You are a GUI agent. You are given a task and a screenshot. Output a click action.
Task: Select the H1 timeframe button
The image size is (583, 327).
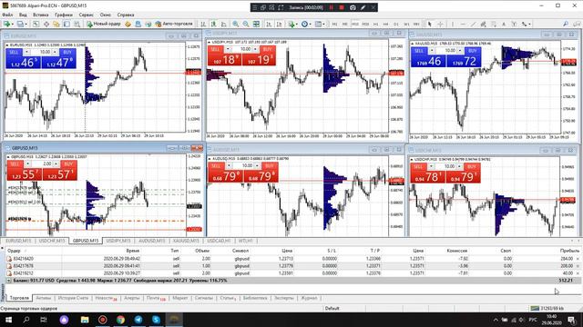(375, 25)
